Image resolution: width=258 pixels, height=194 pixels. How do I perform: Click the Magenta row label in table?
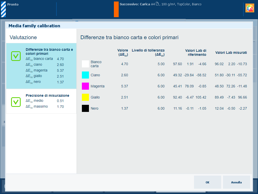pyautogui.click(x=98, y=86)
